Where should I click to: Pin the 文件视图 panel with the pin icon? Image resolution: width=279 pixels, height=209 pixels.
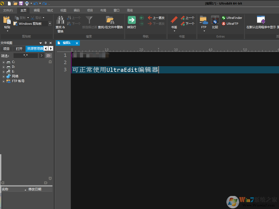pos(45,43)
